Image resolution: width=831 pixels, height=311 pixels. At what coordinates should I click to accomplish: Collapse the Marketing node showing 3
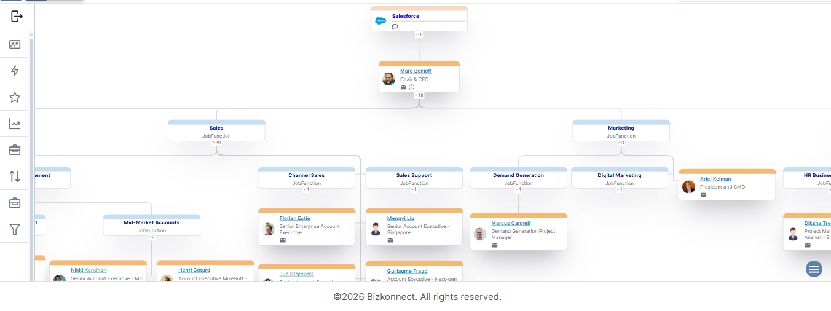click(x=621, y=143)
